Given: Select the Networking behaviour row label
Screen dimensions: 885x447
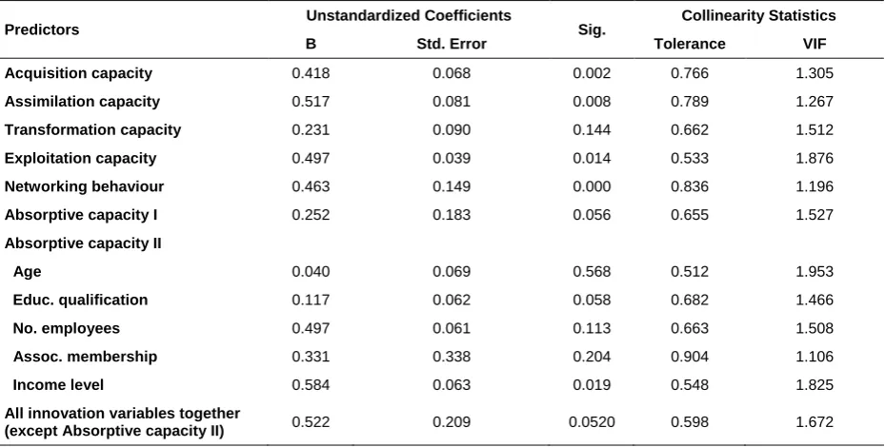Looking at the screenshot, I should point(84,186).
